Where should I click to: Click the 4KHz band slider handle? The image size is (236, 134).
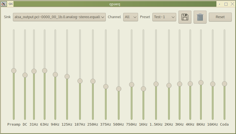click(x=190, y=84)
